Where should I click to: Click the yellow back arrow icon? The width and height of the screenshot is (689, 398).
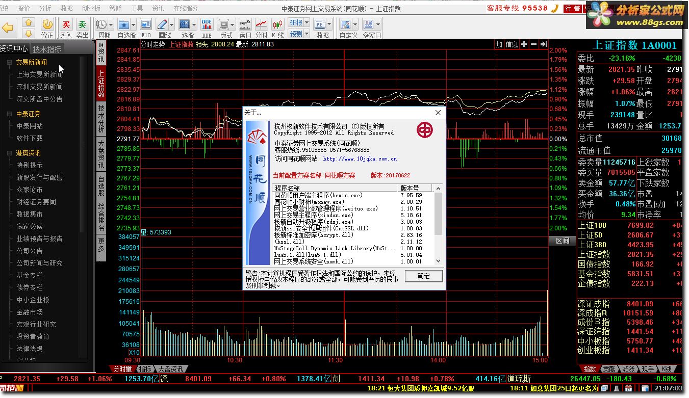click(8, 28)
